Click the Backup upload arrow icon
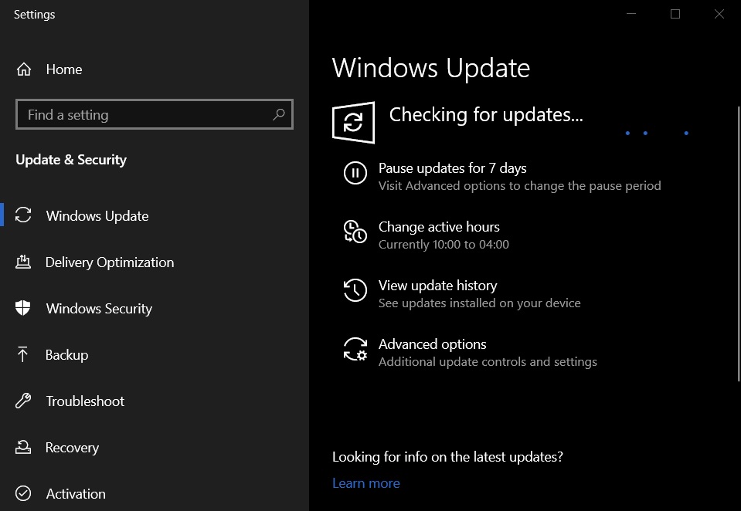Screen dimensions: 741x511 23,355
